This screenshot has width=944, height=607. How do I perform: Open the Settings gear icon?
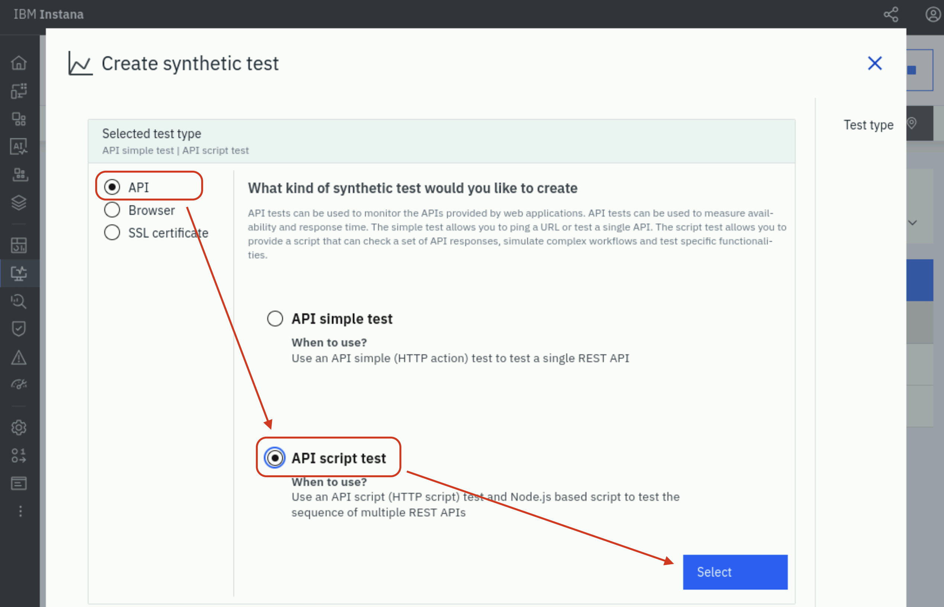(x=19, y=427)
